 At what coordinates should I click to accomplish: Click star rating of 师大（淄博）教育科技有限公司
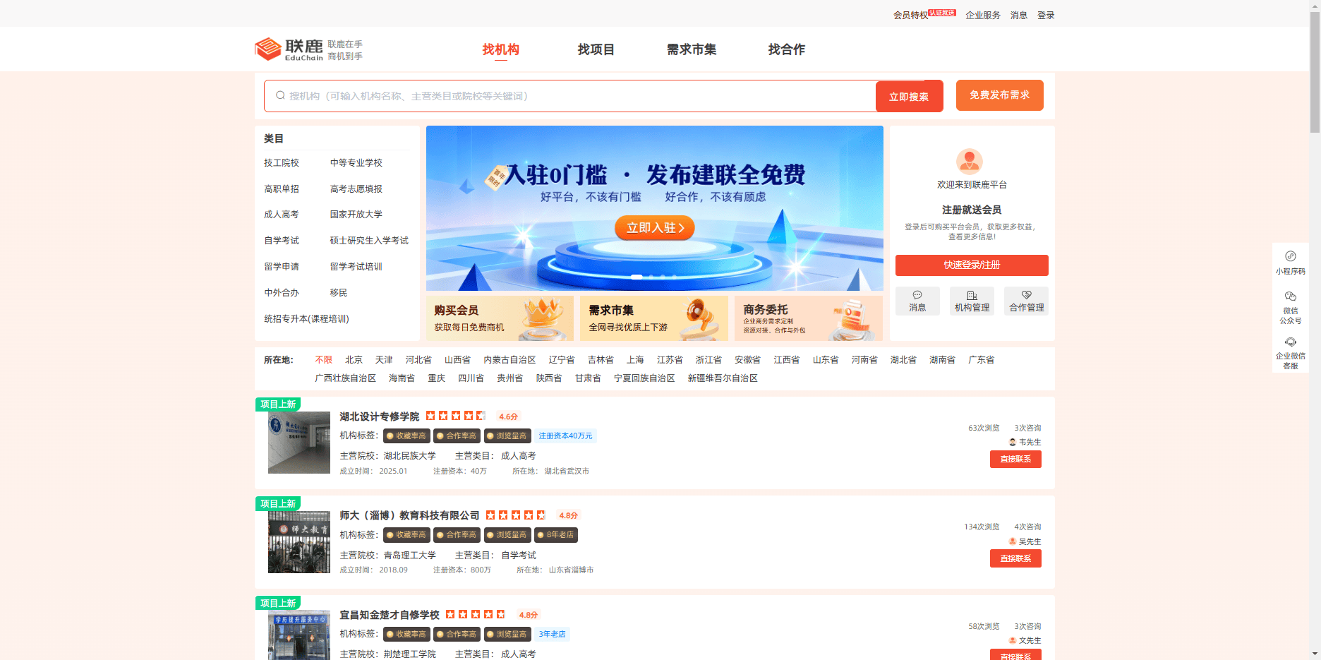click(x=516, y=515)
